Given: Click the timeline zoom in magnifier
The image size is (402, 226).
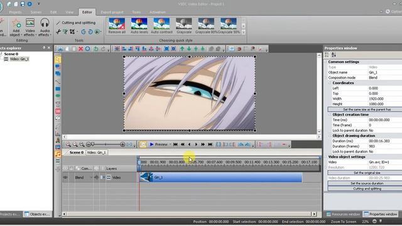Looking at the screenshot, I should (x=68, y=144).
